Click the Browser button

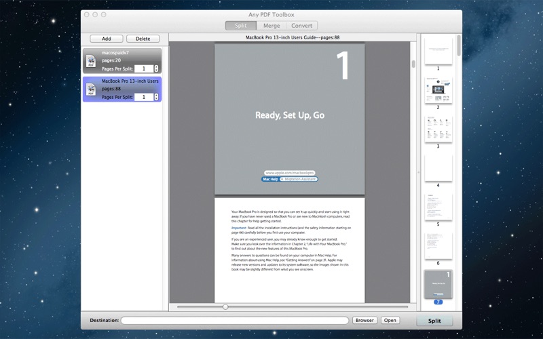click(x=364, y=320)
